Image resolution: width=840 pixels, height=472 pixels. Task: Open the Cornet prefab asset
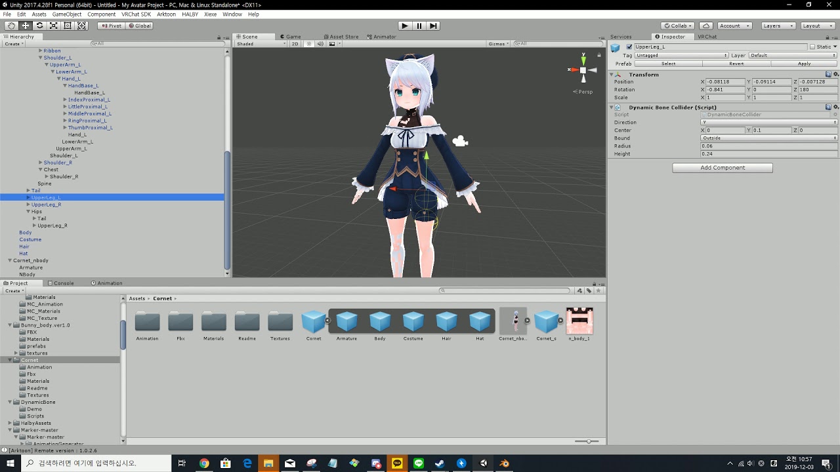tap(314, 322)
